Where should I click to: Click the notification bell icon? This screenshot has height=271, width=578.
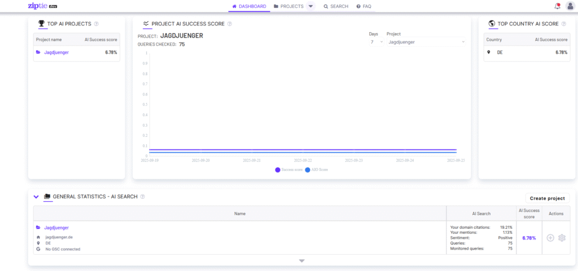tap(557, 6)
